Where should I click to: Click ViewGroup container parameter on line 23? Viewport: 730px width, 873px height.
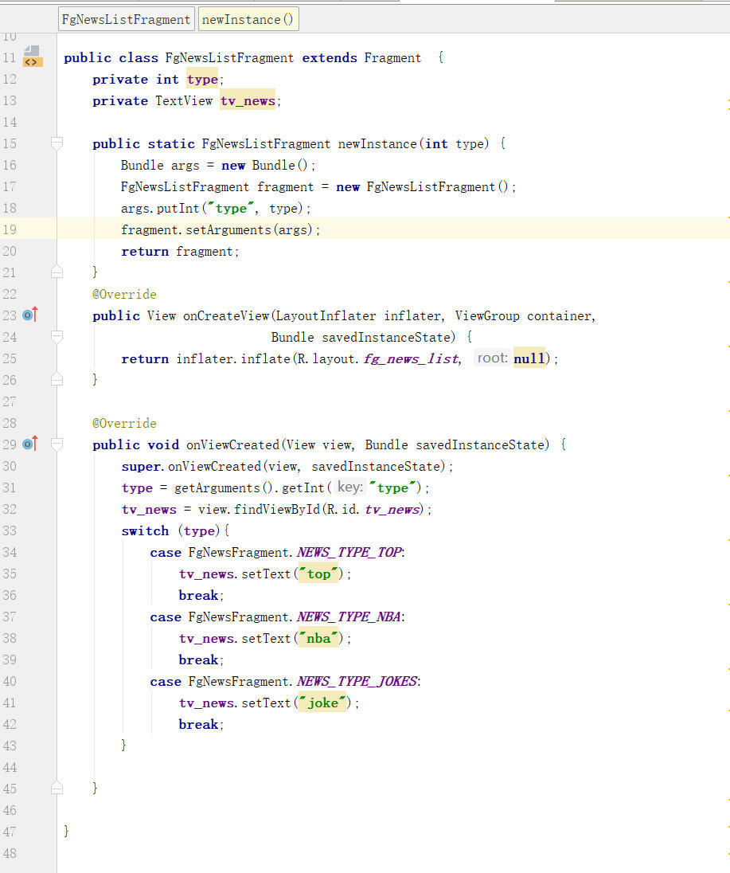click(x=524, y=315)
